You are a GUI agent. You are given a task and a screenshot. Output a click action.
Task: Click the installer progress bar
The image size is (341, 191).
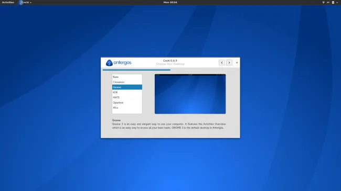coord(170,70)
